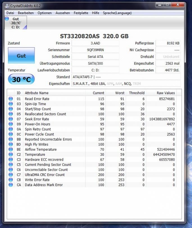The height and width of the screenshot is (228, 192).
Task: Click the blue Gut health status button
Action: [x=21, y=55]
